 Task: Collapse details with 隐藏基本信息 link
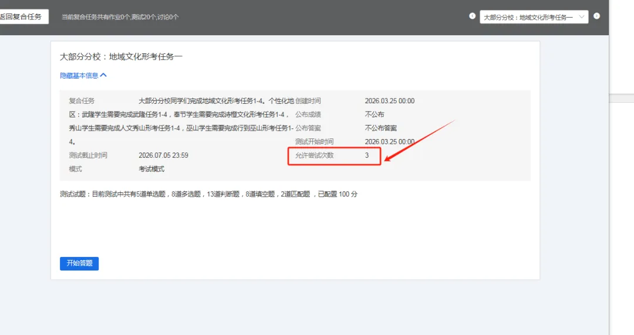pos(83,76)
